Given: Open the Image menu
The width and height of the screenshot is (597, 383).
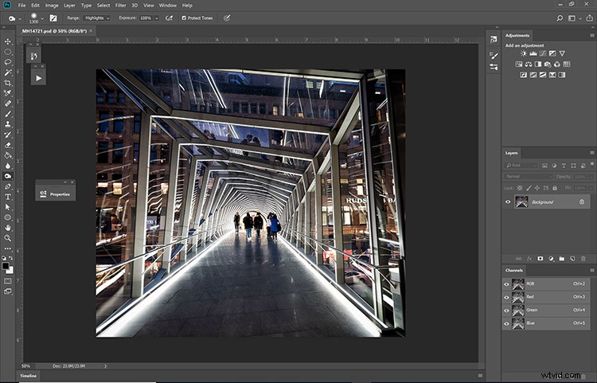Looking at the screenshot, I should [x=52, y=6].
